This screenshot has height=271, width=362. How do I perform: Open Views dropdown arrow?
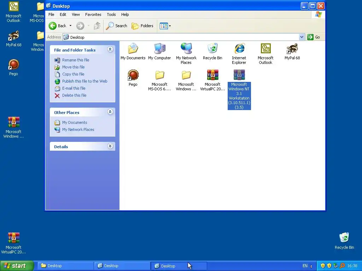170,26
